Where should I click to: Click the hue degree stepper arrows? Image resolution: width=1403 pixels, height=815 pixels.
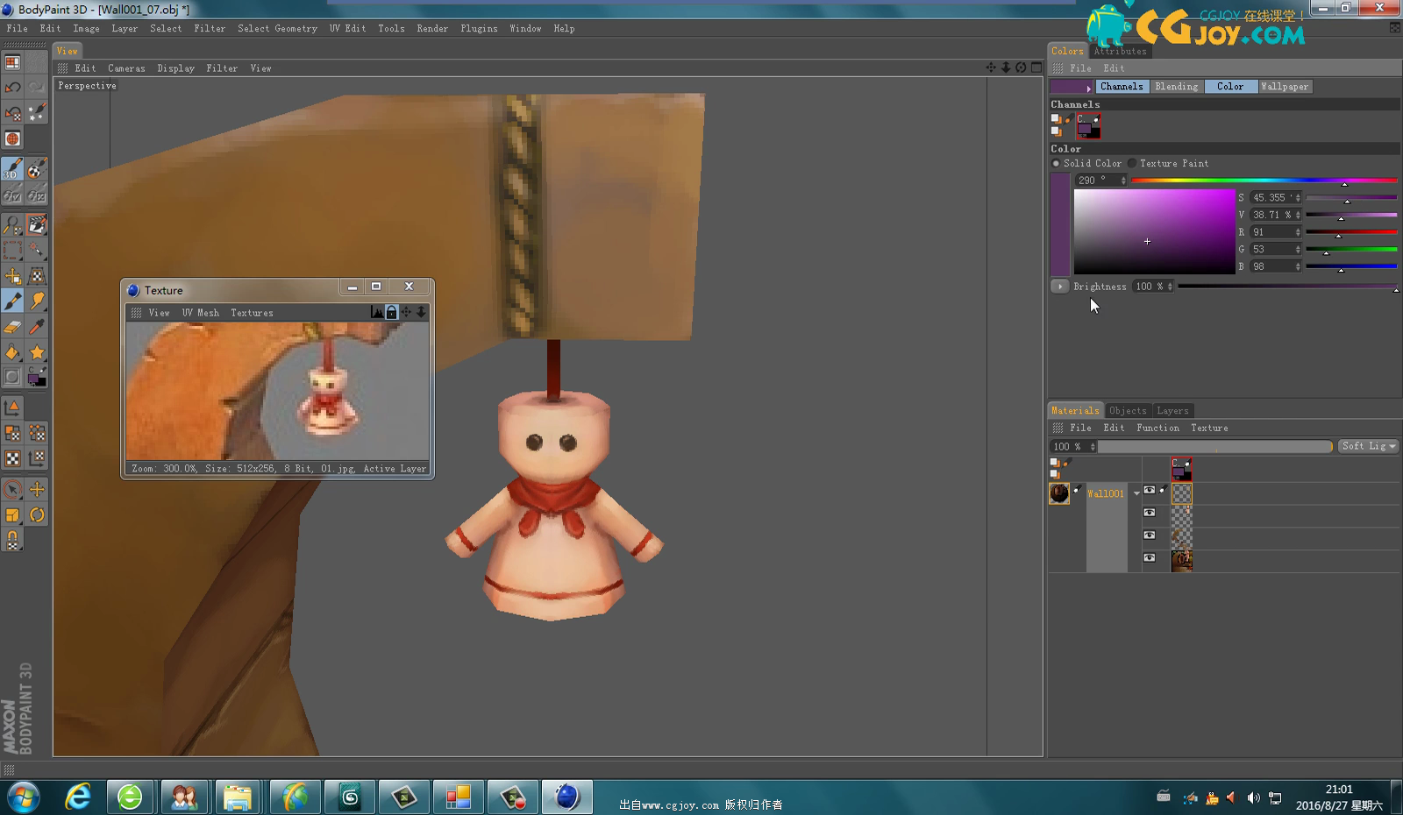click(x=1123, y=181)
